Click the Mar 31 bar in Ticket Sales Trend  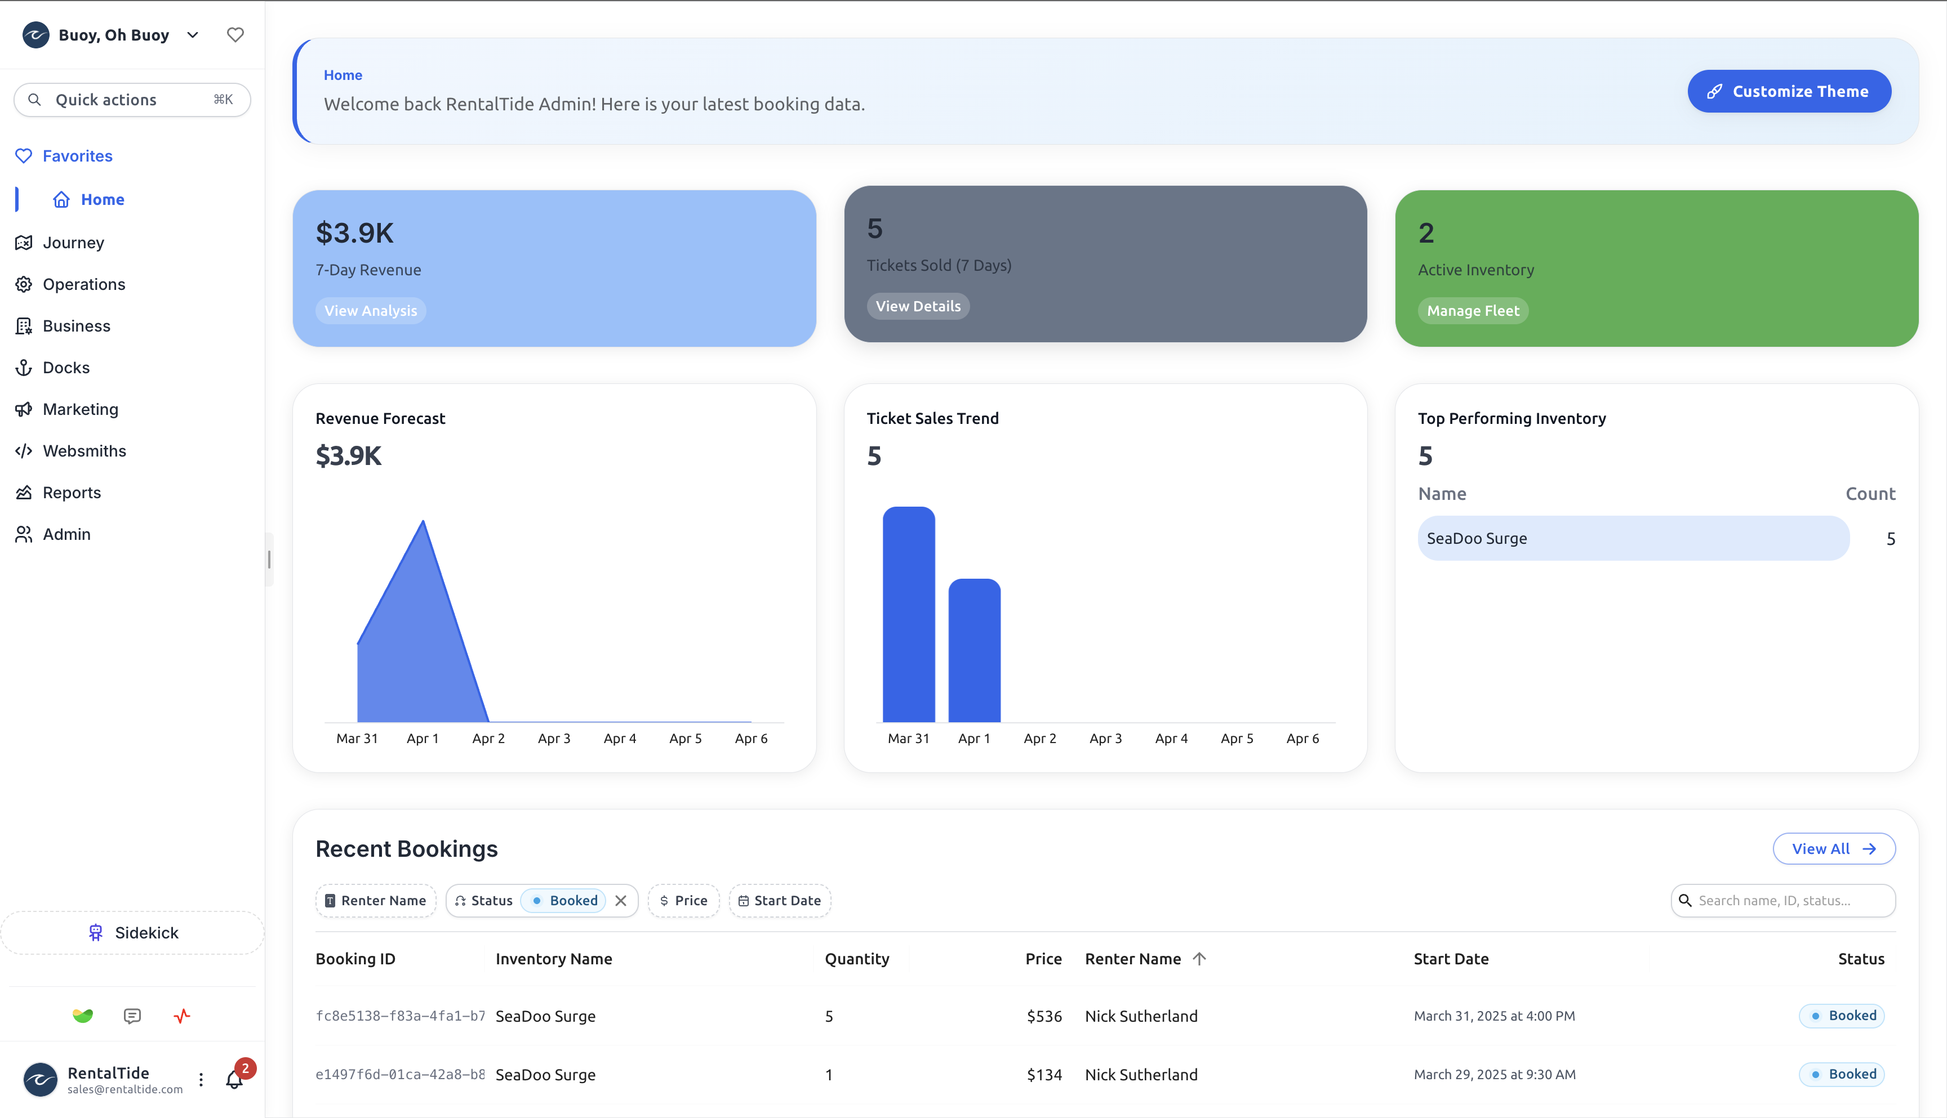point(908,614)
